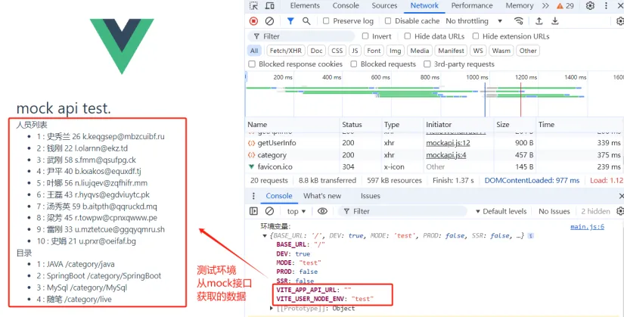Open network search magnifier icon
Viewport: 624px width, 317px height.
306,21
